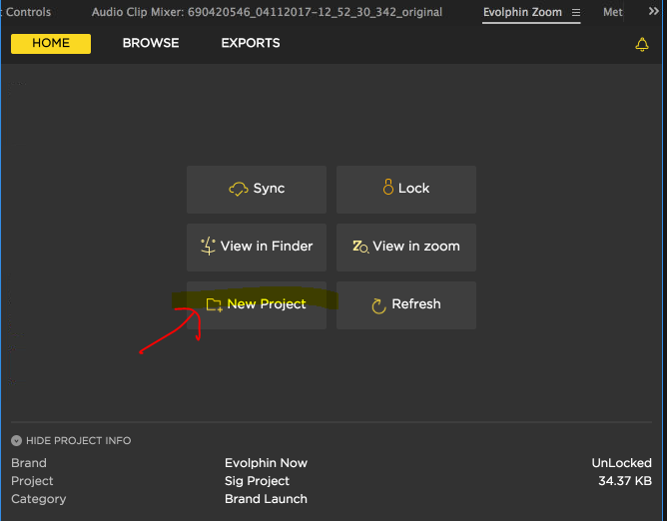Image resolution: width=667 pixels, height=521 pixels.
Task: Click the New Project folder icon
Action: 213,304
